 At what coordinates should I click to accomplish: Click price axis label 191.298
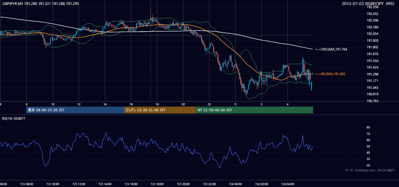[372, 74]
